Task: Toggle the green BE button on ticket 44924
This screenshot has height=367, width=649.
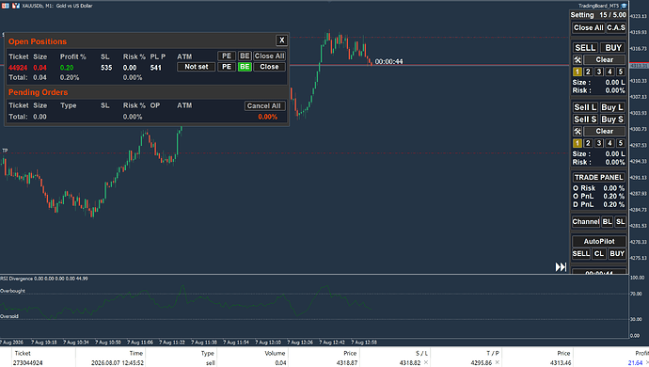Action: click(x=245, y=67)
